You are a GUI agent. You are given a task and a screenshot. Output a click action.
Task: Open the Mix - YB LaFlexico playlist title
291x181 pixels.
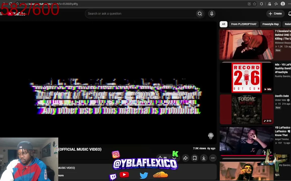click(283, 68)
